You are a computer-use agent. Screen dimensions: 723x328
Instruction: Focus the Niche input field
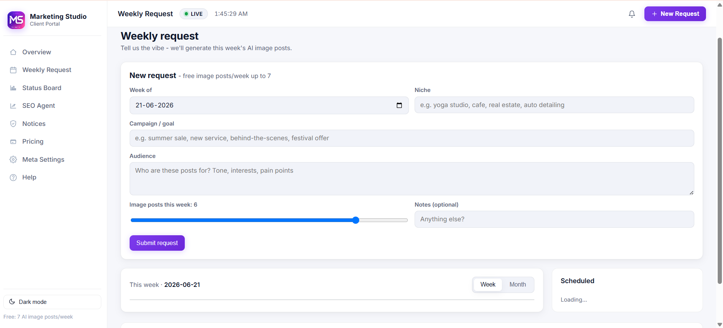click(x=554, y=105)
